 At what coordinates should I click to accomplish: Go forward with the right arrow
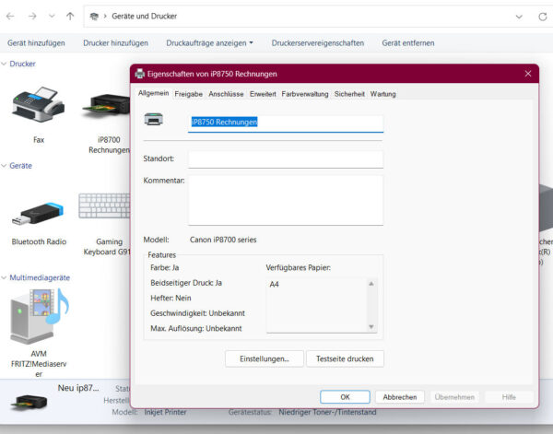[32, 17]
